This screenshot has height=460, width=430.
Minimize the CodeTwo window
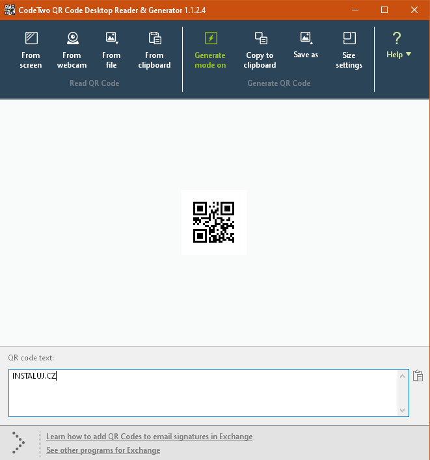click(355, 10)
